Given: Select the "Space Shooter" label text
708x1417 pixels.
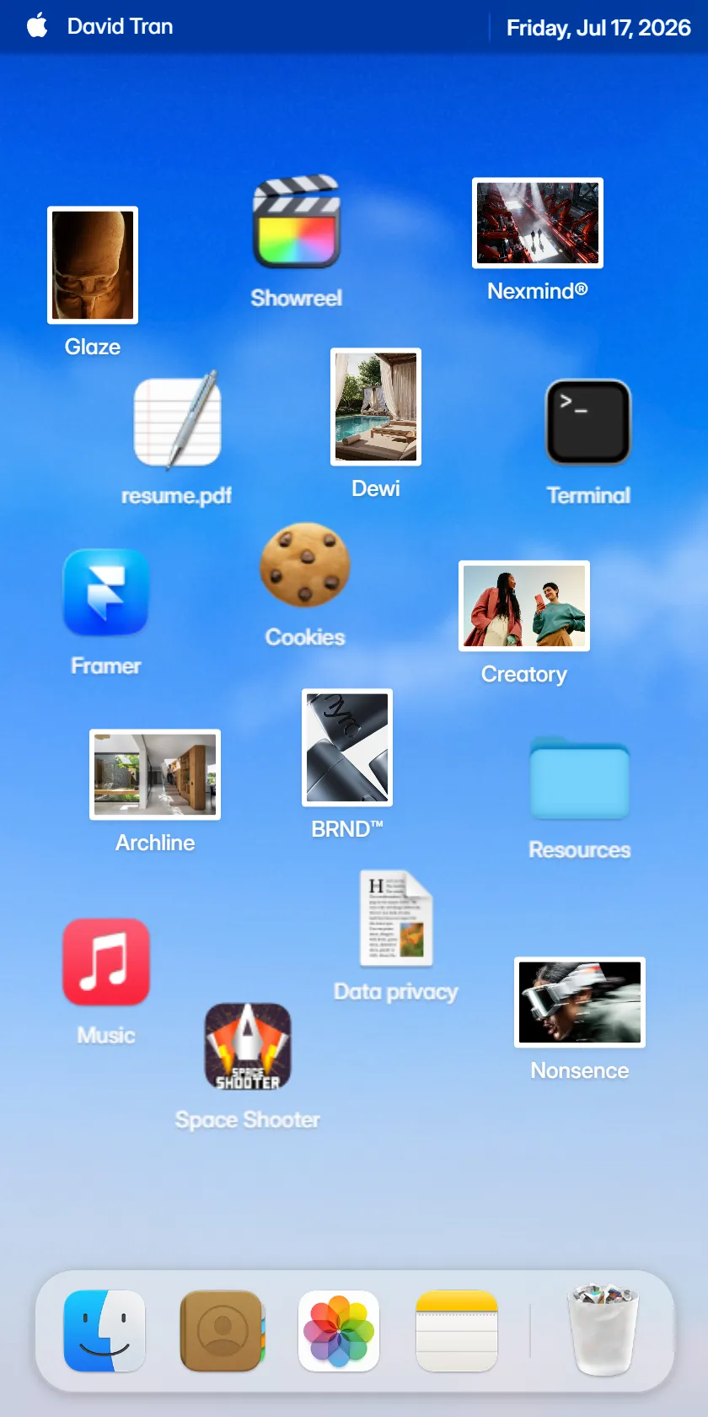Looking at the screenshot, I should 248,1119.
